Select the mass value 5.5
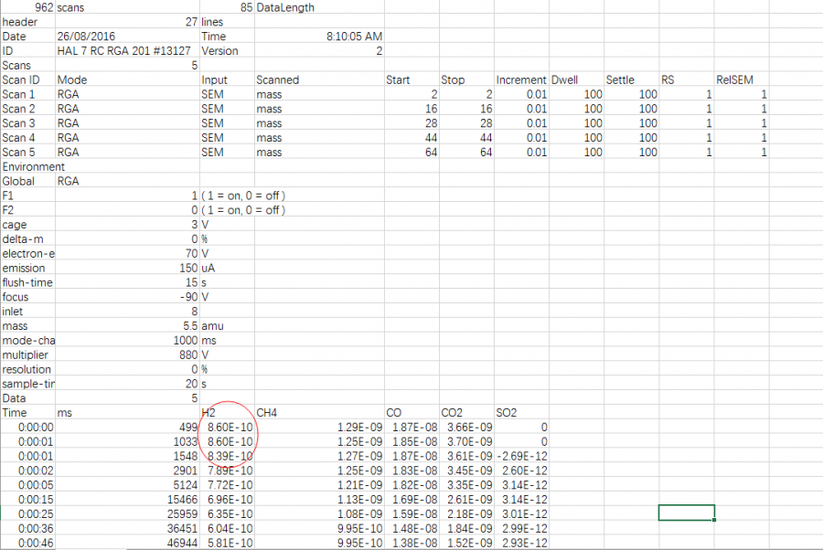 coord(127,326)
